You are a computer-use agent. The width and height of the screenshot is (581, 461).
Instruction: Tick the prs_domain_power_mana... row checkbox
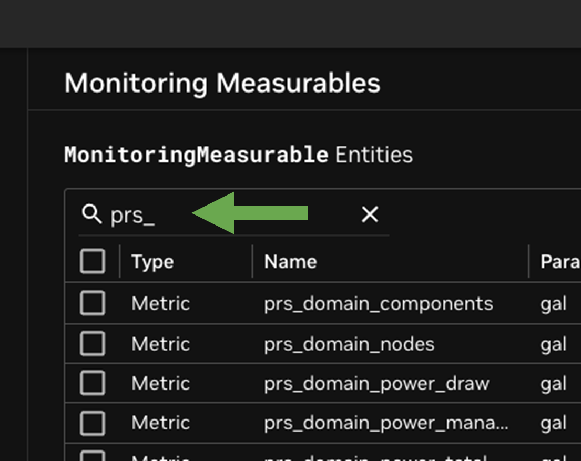93,423
